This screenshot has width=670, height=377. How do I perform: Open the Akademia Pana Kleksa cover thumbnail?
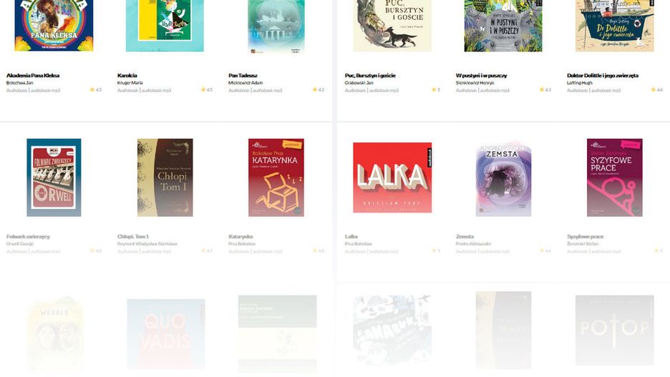pos(54,26)
